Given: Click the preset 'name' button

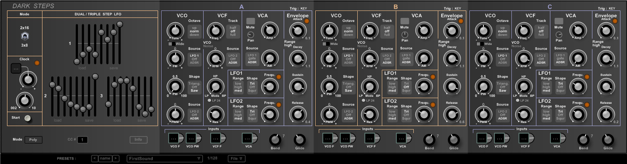Looking at the screenshot, I should pyautogui.click(x=105, y=158).
